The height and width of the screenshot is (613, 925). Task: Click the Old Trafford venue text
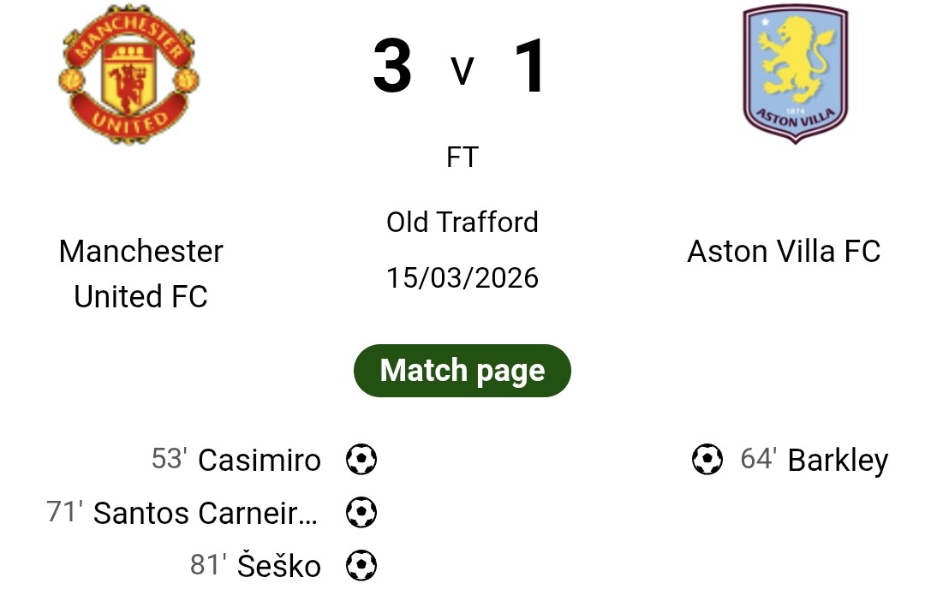[462, 223]
